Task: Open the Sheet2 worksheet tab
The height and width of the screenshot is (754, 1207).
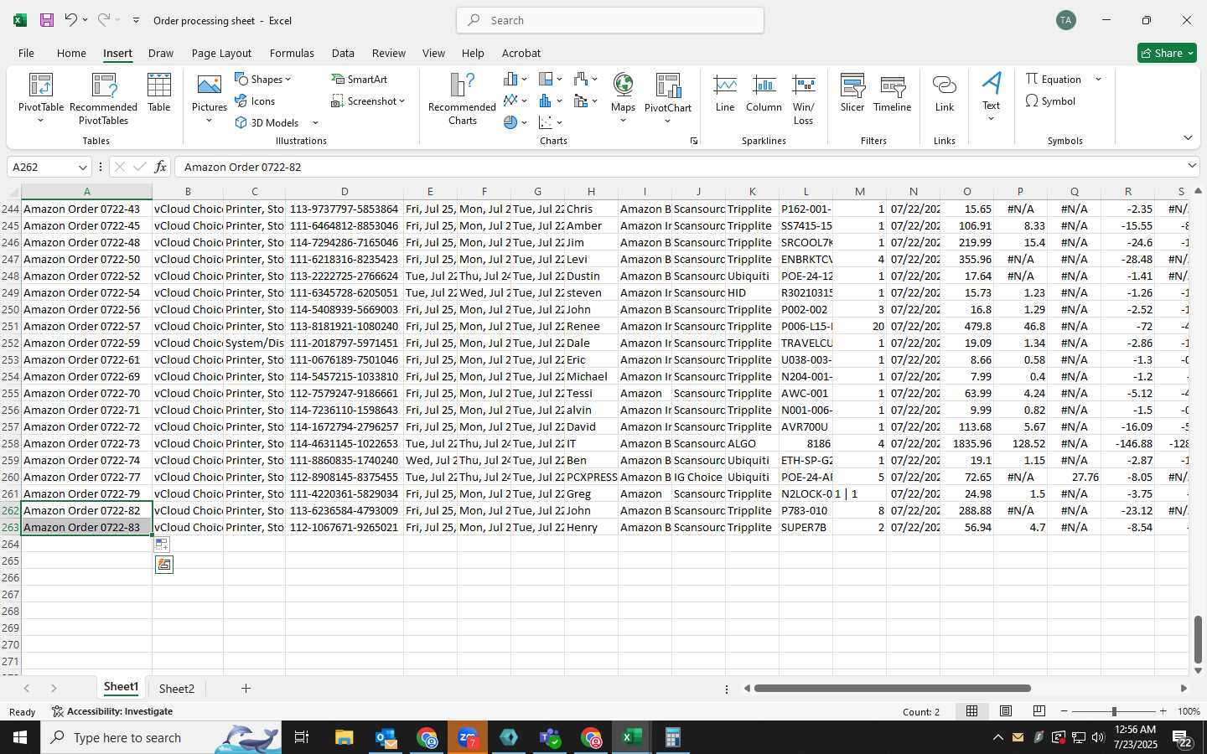Action: pyautogui.click(x=176, y=689)
